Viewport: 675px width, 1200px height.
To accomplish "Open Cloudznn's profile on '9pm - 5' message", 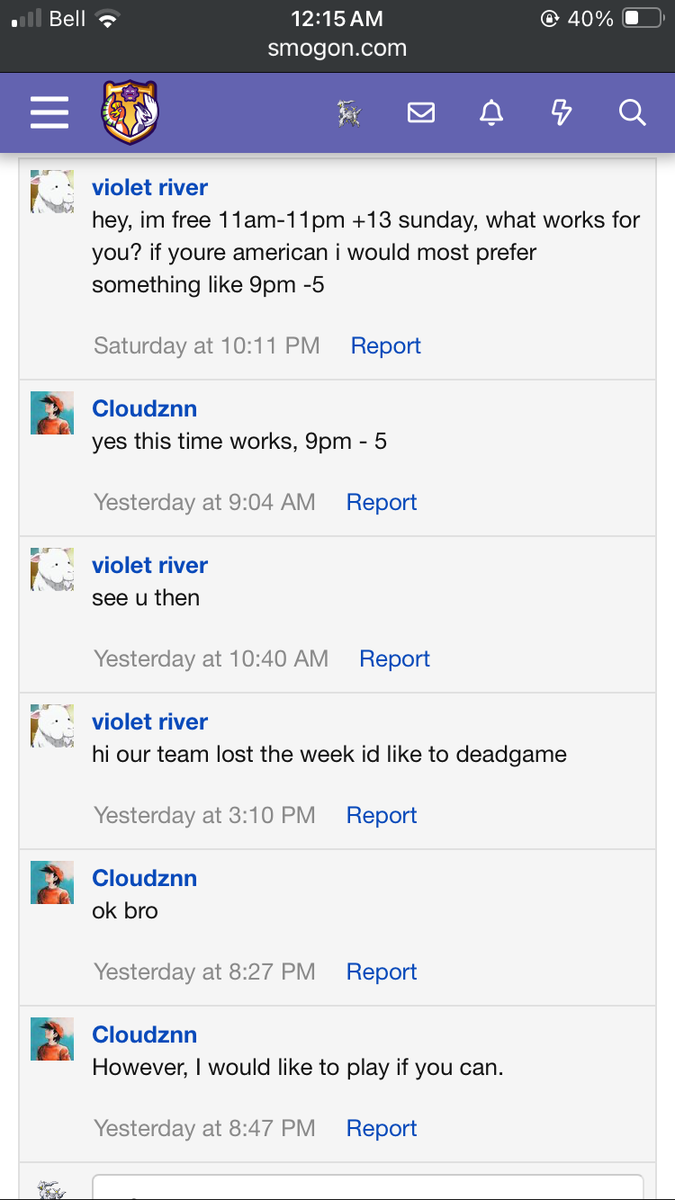I will pos(144,408).
